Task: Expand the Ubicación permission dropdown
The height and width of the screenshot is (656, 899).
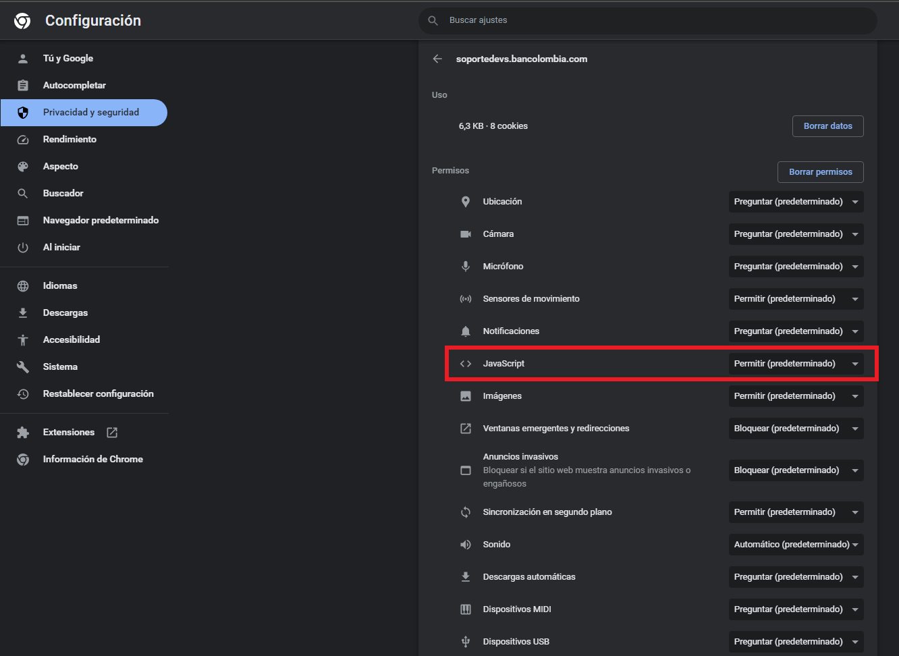Action: [x=796, y=202]
